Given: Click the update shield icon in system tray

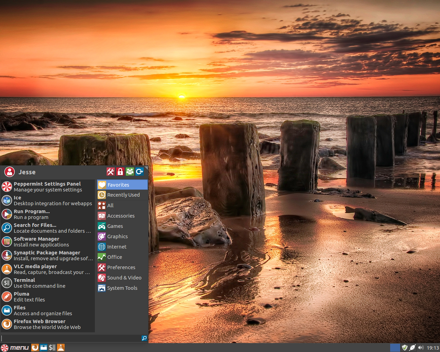Looking at the screenshot, I should [x=405, y=348].
